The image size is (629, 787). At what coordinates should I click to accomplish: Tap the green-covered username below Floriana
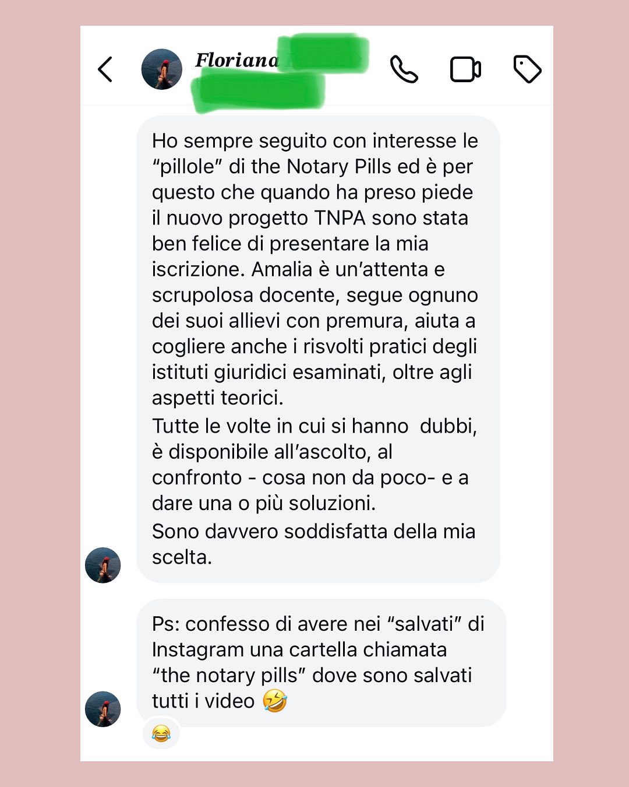point(258,92)
